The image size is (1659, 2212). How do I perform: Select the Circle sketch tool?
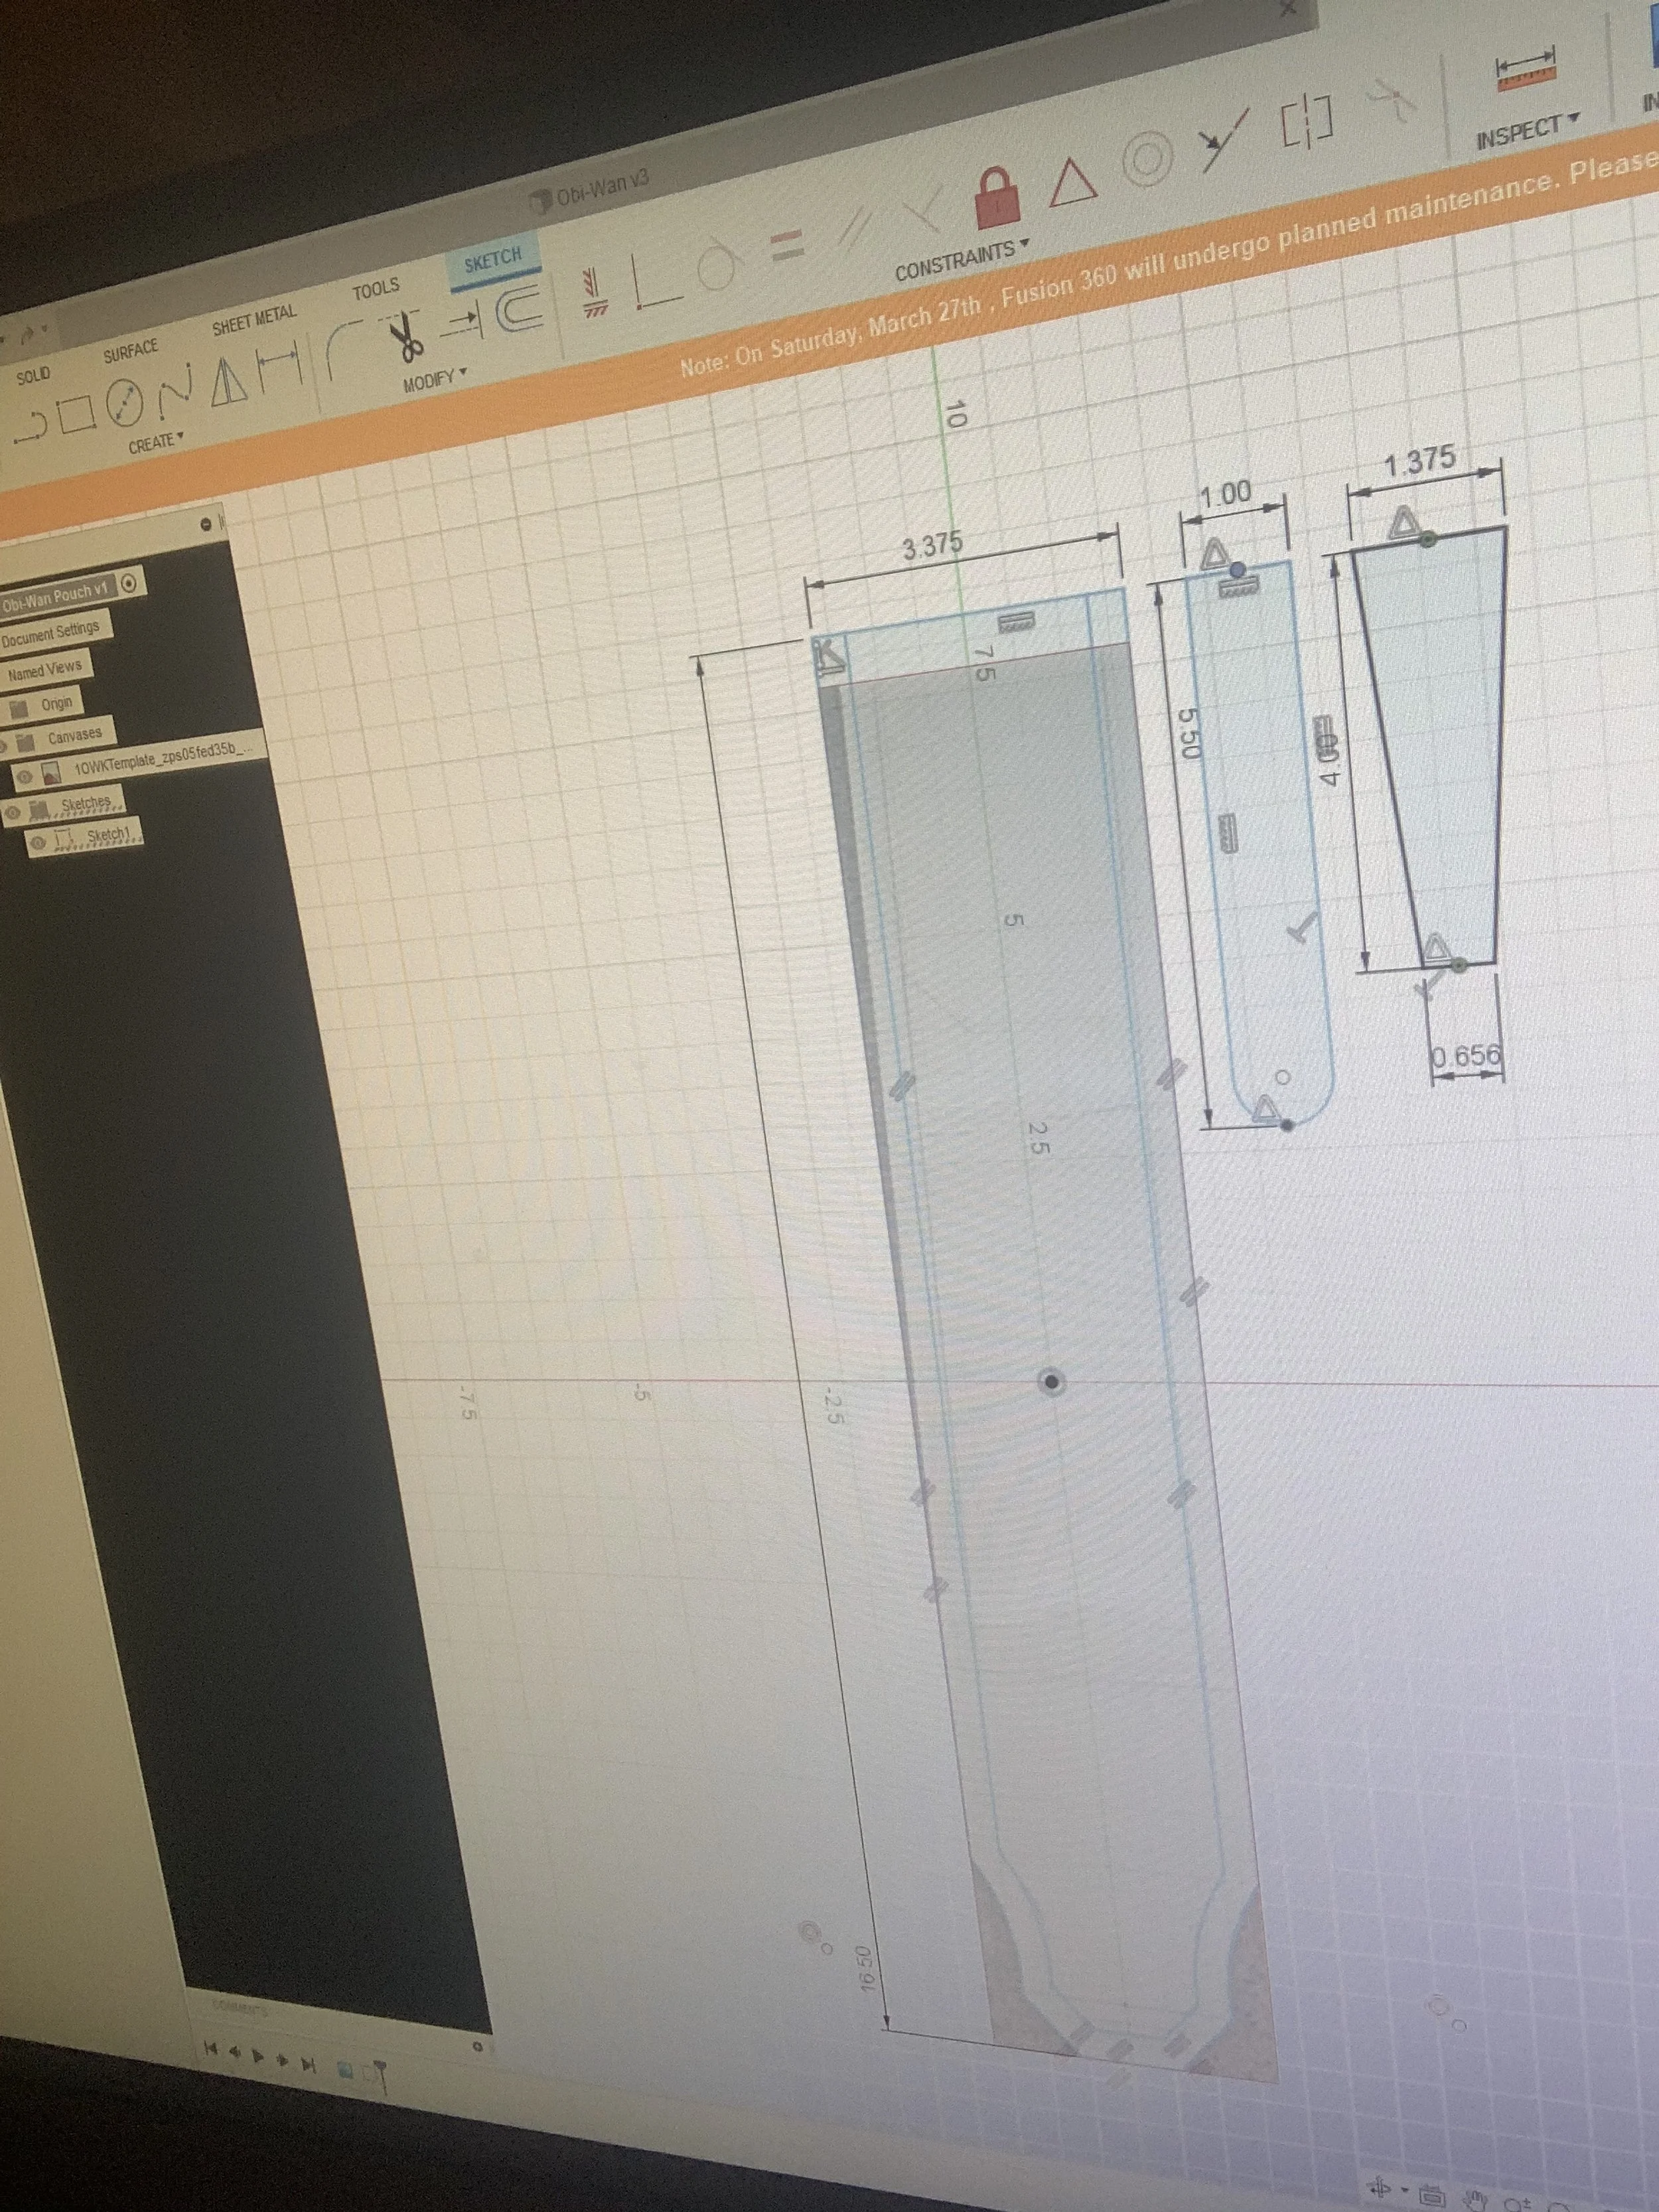(x=124, y=404)
